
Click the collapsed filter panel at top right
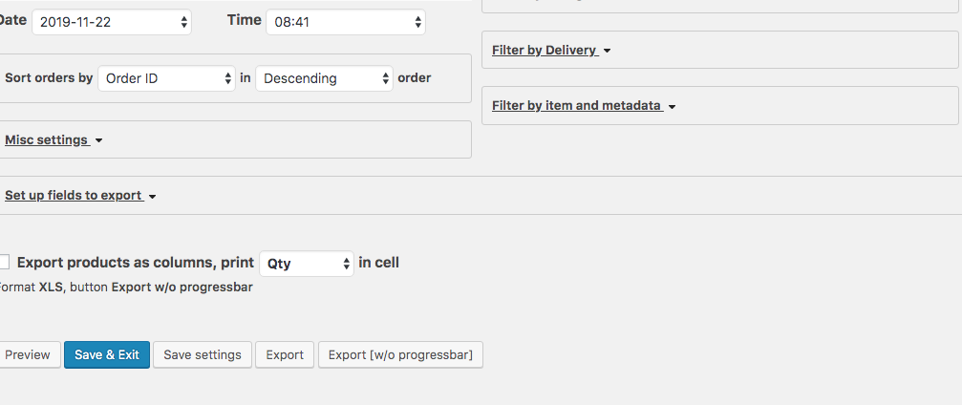coord(720,6)
